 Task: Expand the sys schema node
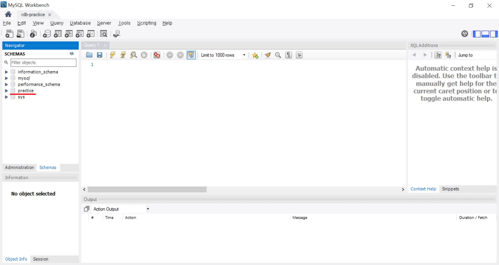pos(6,97)
